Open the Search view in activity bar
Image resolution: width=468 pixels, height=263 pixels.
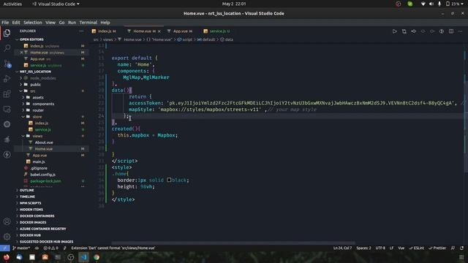(7, 48)
